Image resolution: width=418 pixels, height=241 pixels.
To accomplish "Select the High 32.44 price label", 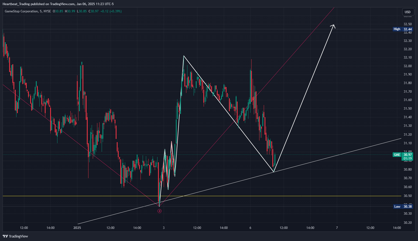I will pyautogui.click(x=403, y=29).
